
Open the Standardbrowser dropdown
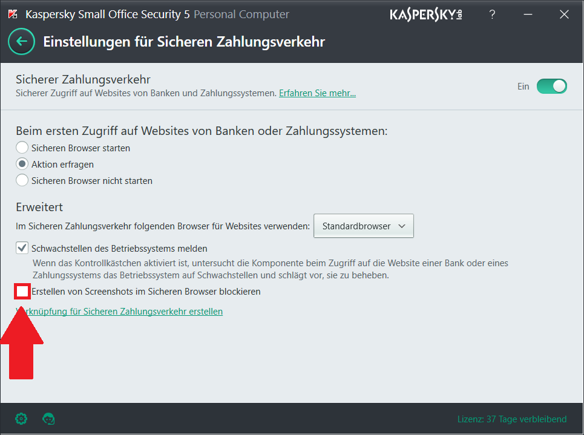pos(364,226)
